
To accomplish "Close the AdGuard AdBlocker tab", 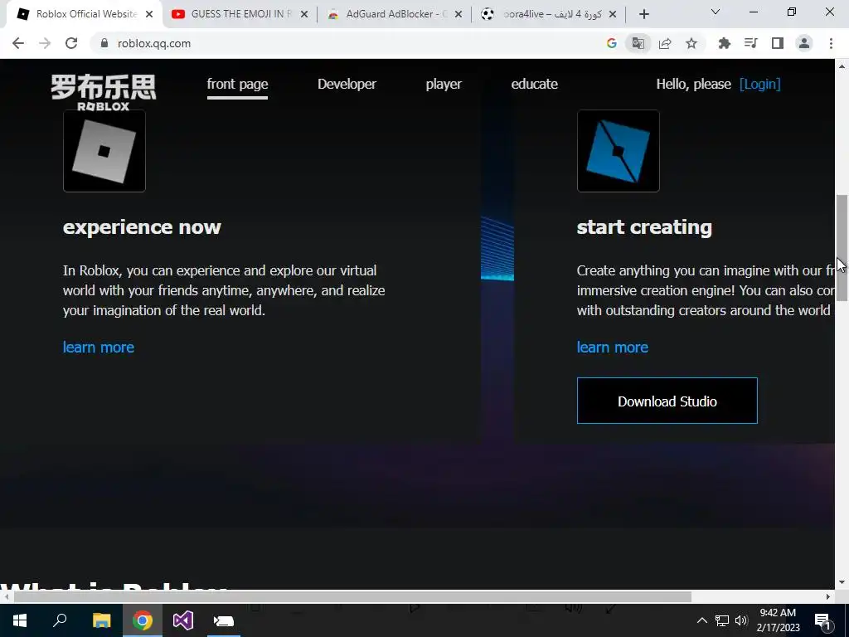I will point(458,15).
